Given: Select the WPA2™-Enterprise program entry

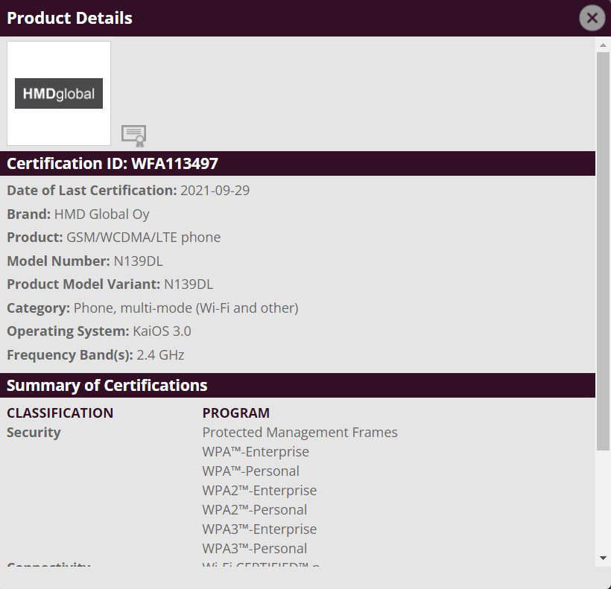Looking at the screenshot, I should [x=259, y=491].
